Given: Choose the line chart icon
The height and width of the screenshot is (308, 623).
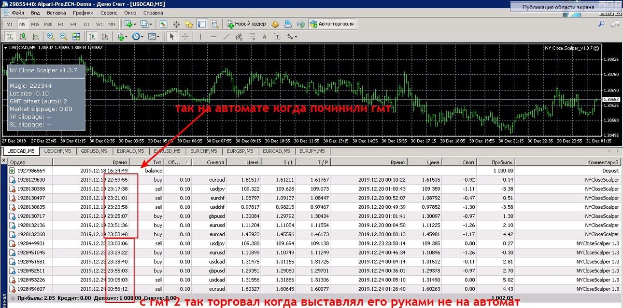Looking at the screenshot, I should pos(35,36).
